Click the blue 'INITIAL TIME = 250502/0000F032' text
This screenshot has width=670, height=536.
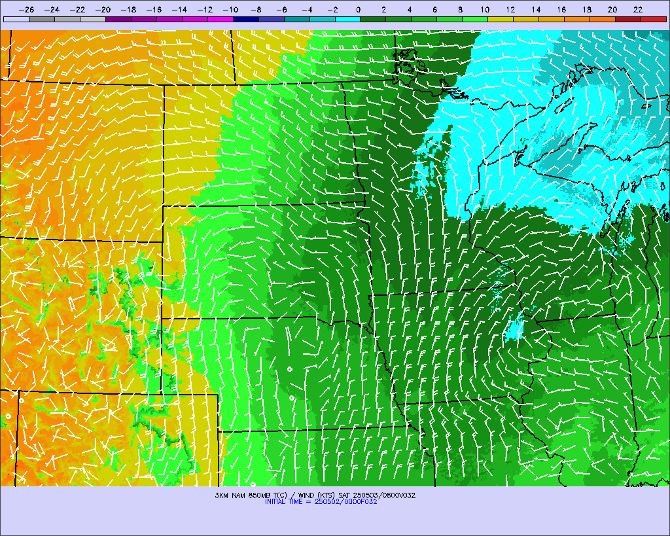coord(321,502)
